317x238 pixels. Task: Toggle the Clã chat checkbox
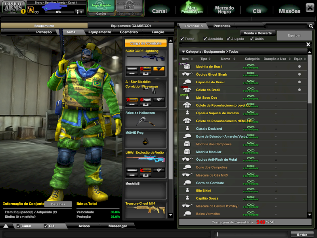(46, 226)
